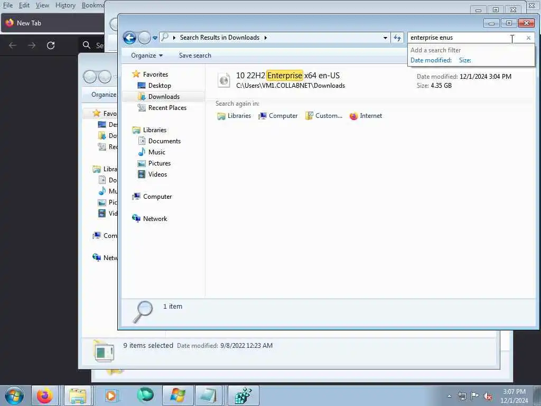This screenshot has height=406, width=541.
Task: Select Network in the navigation pane
Action: coord(155,218)
